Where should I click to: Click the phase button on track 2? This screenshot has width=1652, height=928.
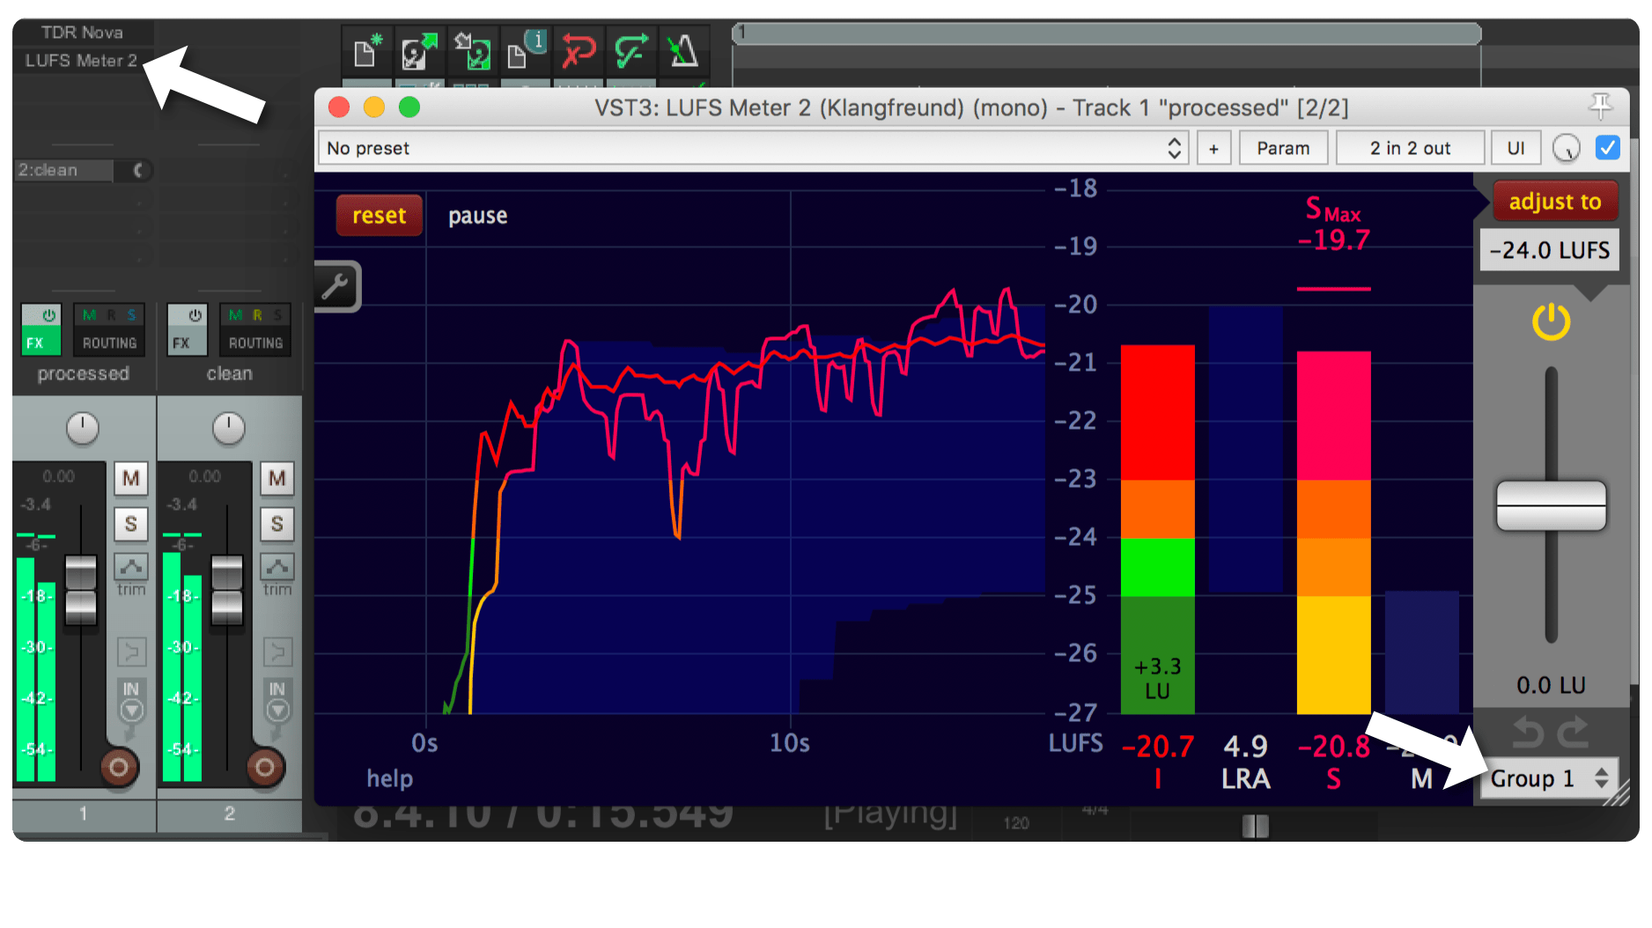pos(277,652)
